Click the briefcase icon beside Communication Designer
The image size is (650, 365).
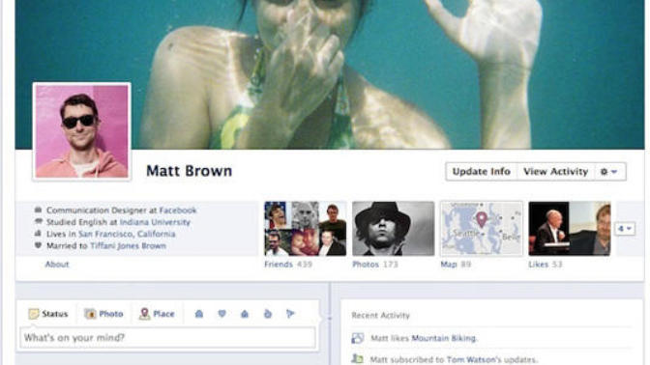point(38,210)
